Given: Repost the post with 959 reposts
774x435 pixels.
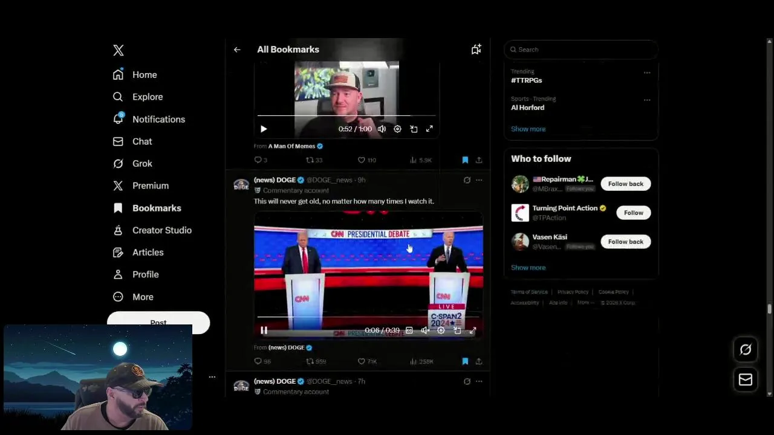Looking at the screenshot, I should (x=316, y=361).
